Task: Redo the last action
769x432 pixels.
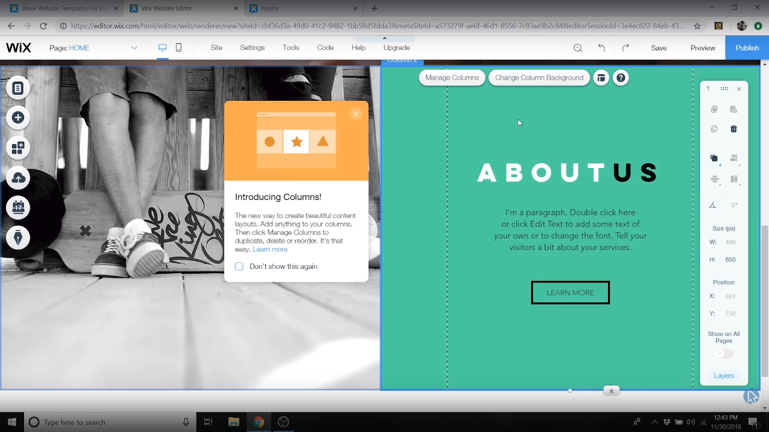Action: pos(625,48)
